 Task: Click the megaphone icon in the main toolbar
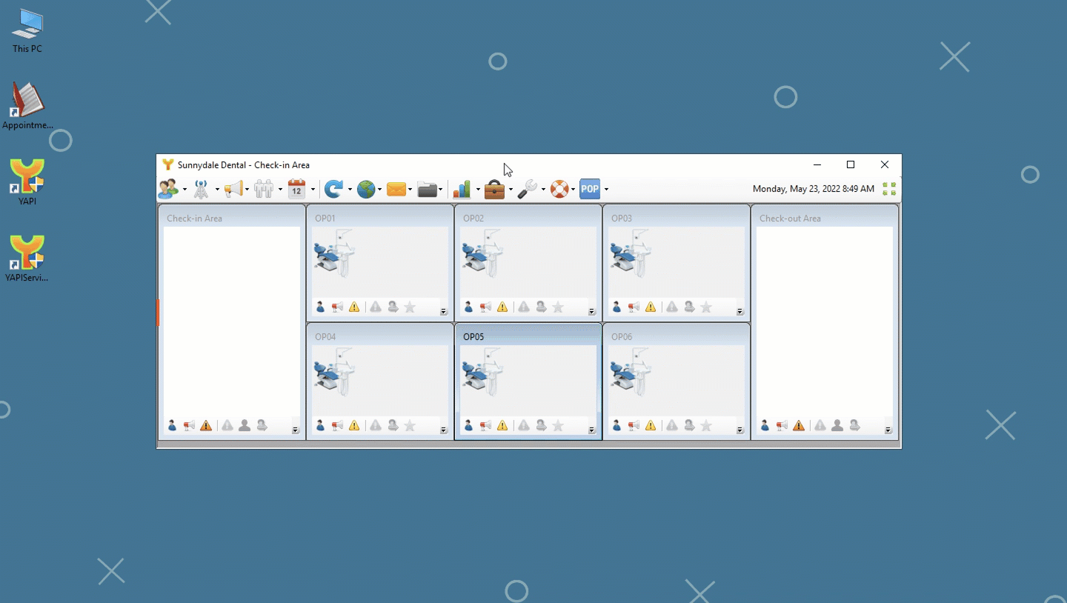click(x=233, y=190)
